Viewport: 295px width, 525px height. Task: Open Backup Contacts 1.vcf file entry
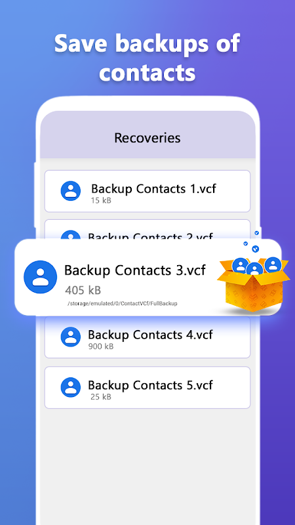point(147,191)
